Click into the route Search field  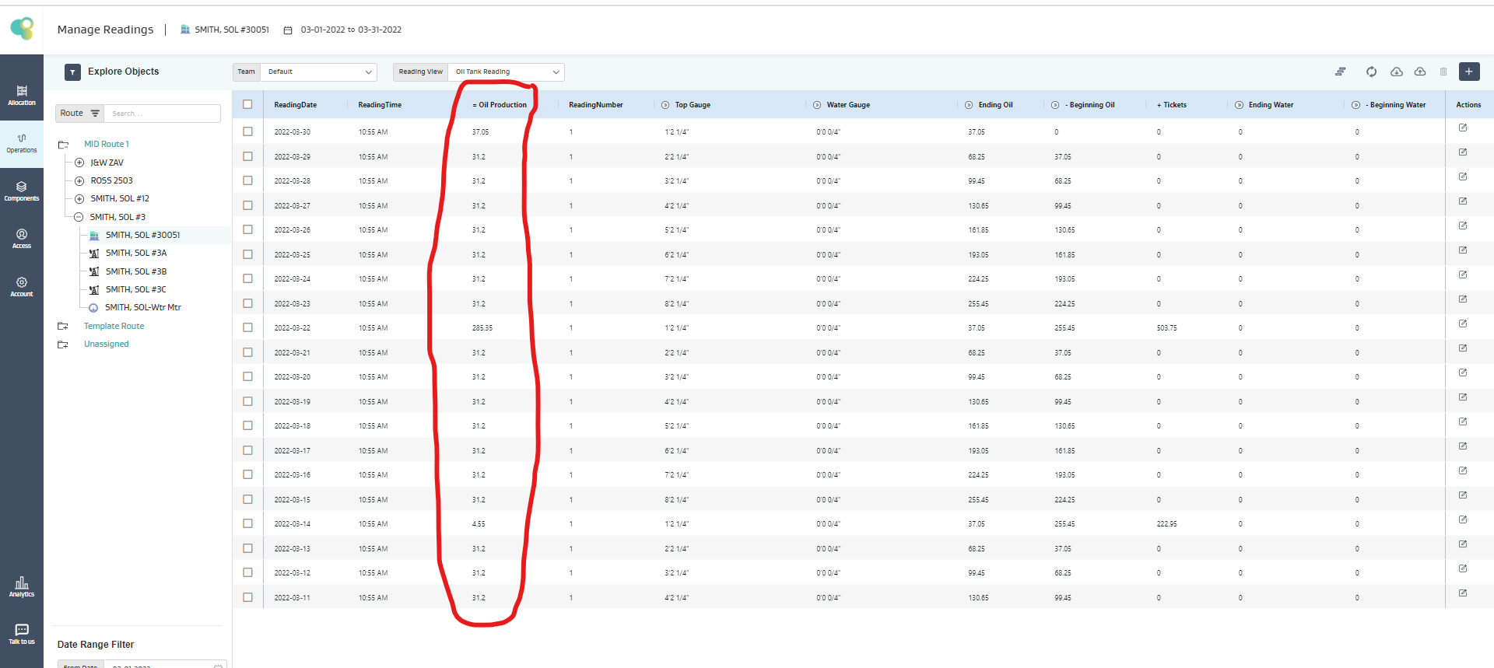[x=162, y=114]
